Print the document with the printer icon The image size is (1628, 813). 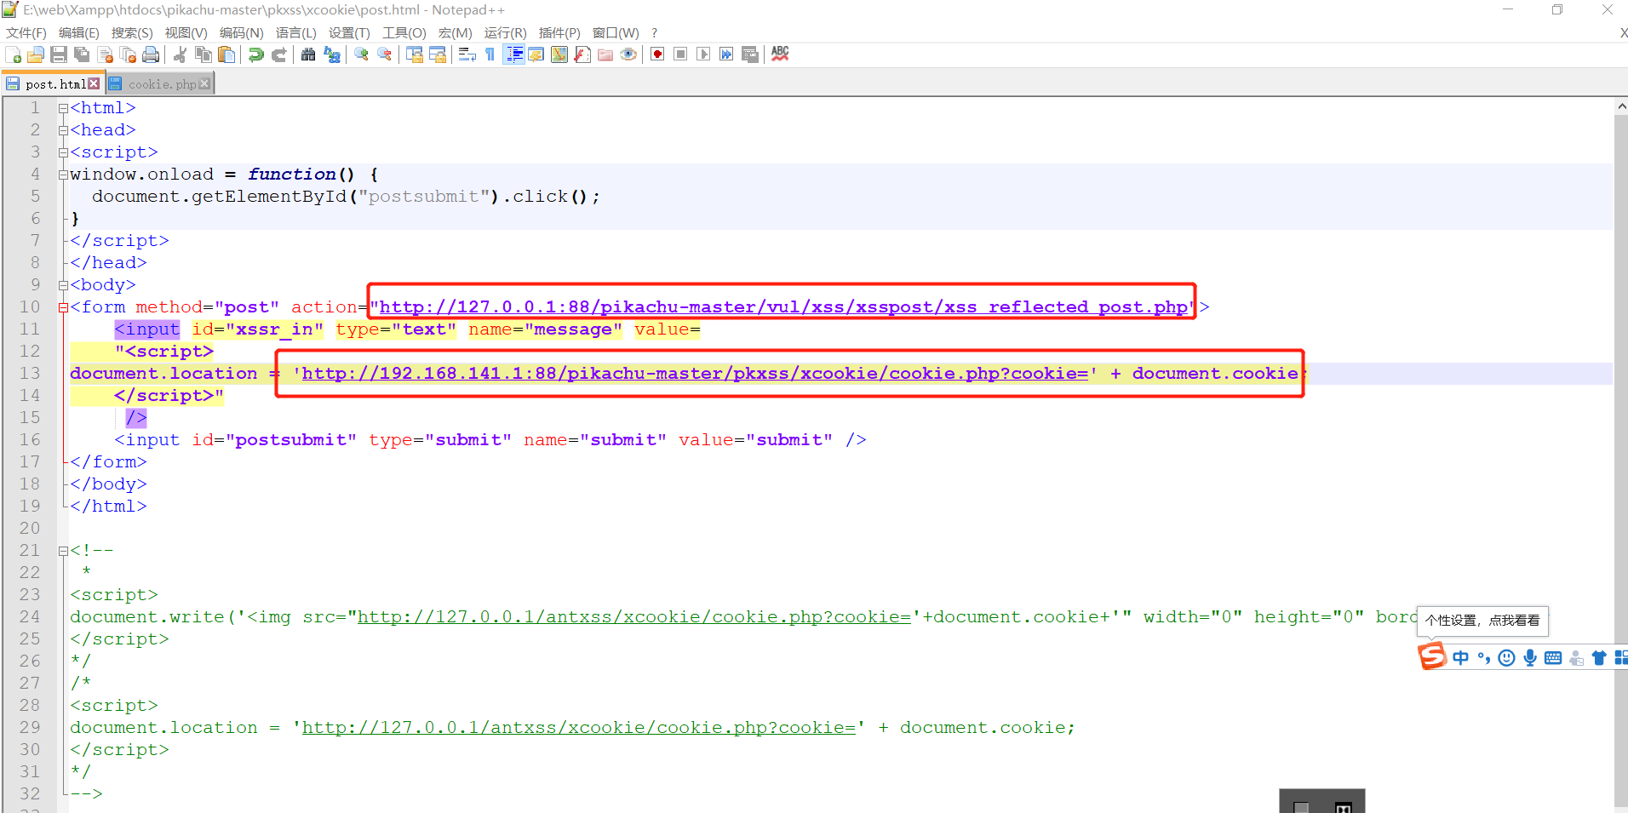click(x=152, y=54)
